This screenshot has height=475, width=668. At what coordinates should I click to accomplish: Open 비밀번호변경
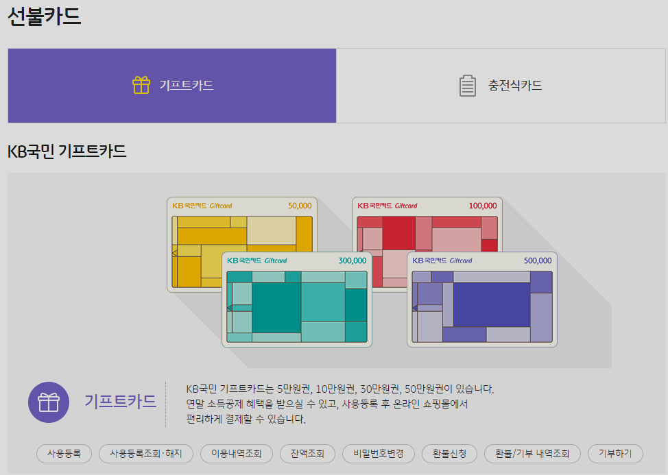pyautogui.click(x=379, y=454)
